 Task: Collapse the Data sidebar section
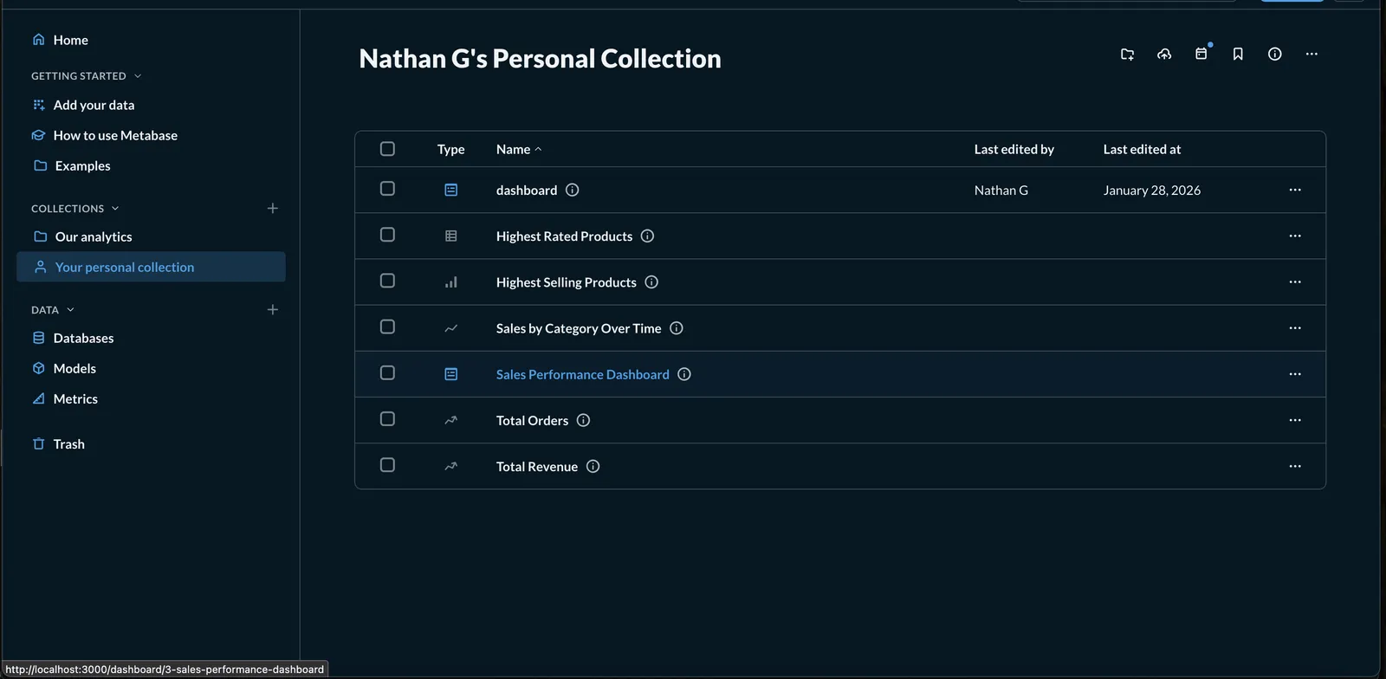70,310
